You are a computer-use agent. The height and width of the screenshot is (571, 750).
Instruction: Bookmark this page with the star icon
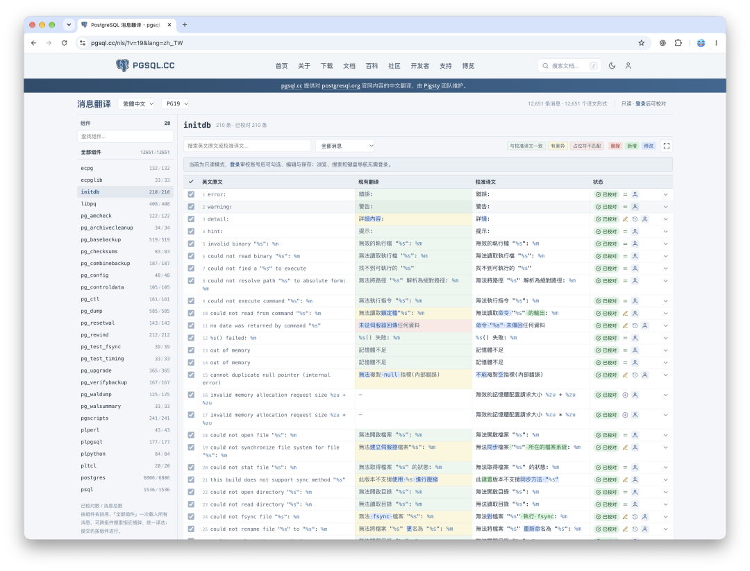[642, 43]
